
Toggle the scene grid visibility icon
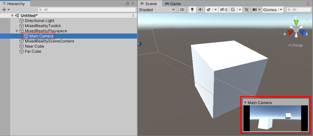(x=233, y=10)
